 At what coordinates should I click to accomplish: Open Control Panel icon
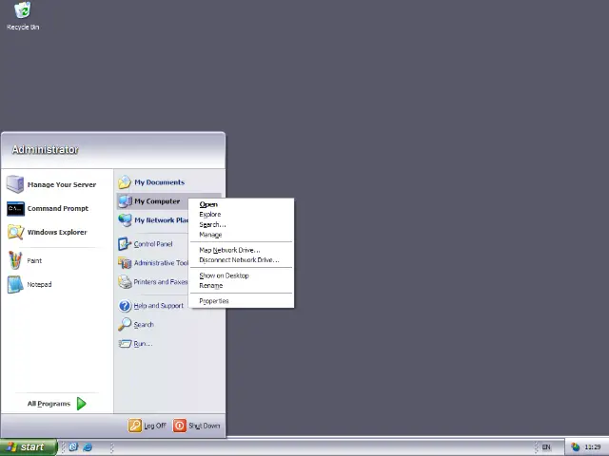(x=125, y=244)
